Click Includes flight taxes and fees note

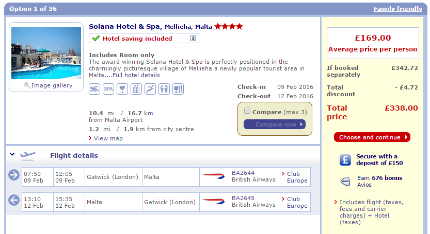coord(372,212)
